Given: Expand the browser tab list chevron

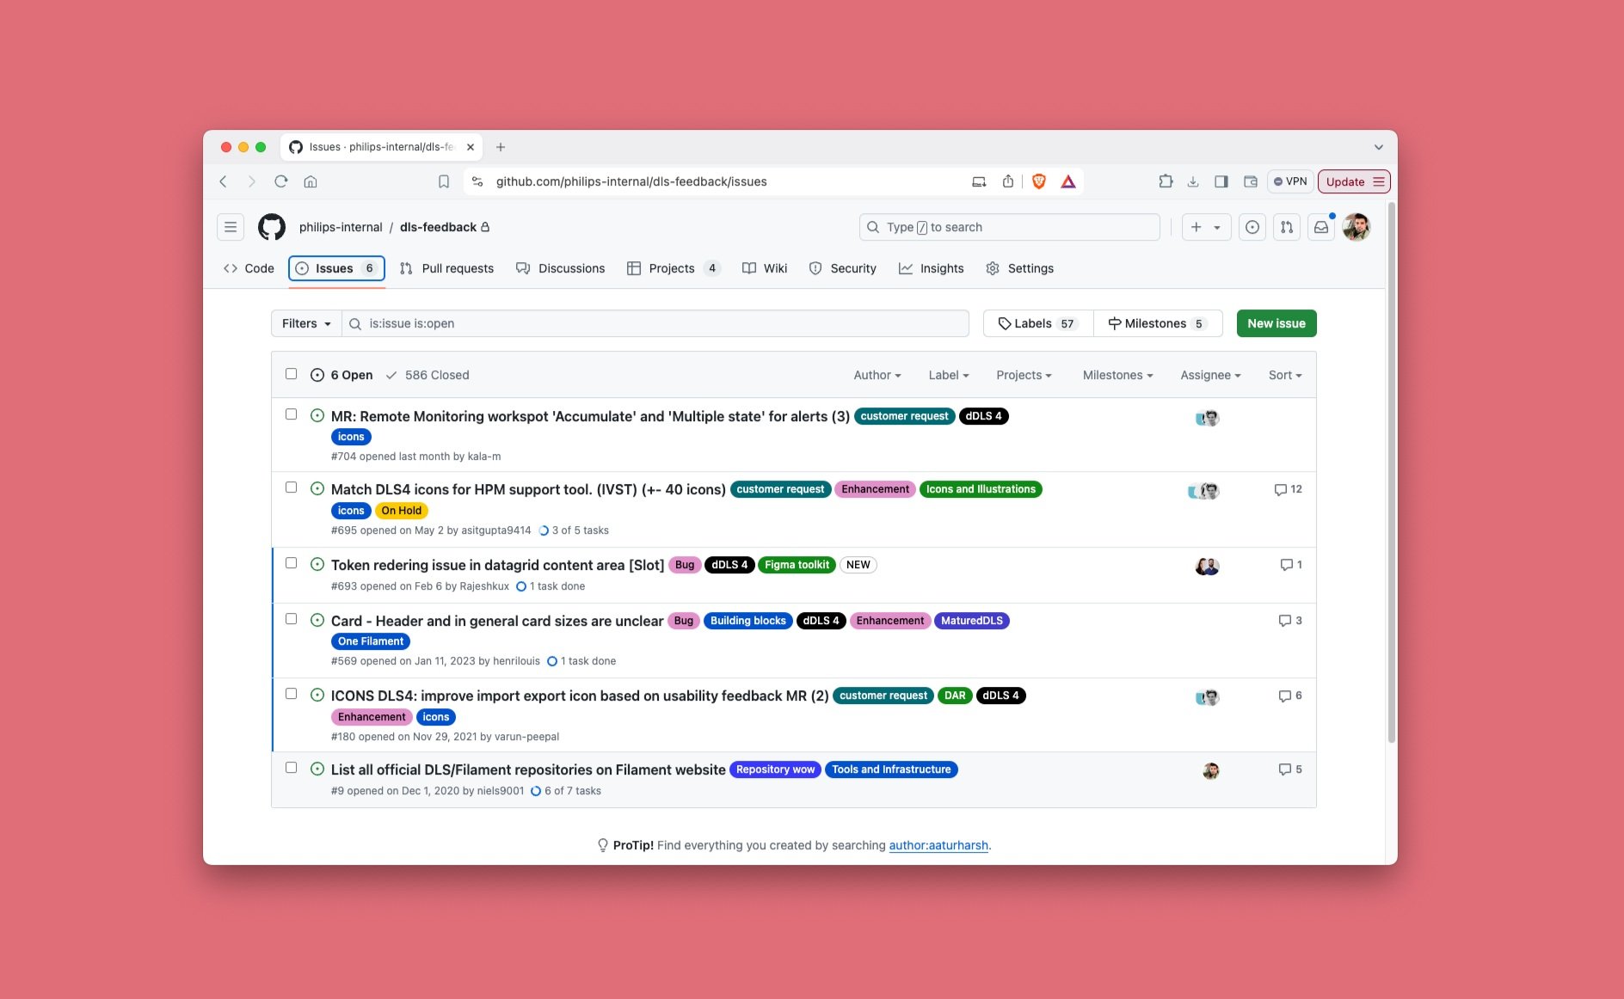Looking at the screenshot, I should click(x=1378, y=147).
